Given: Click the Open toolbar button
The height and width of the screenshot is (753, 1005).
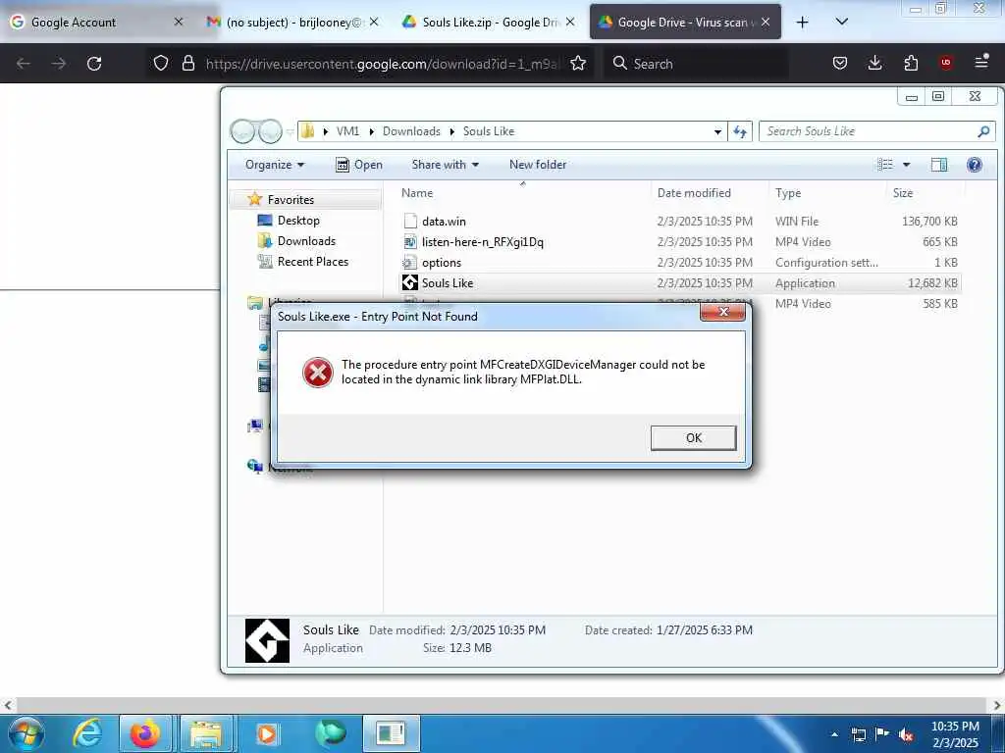Looking at the screenshot, I should point(359,165).
